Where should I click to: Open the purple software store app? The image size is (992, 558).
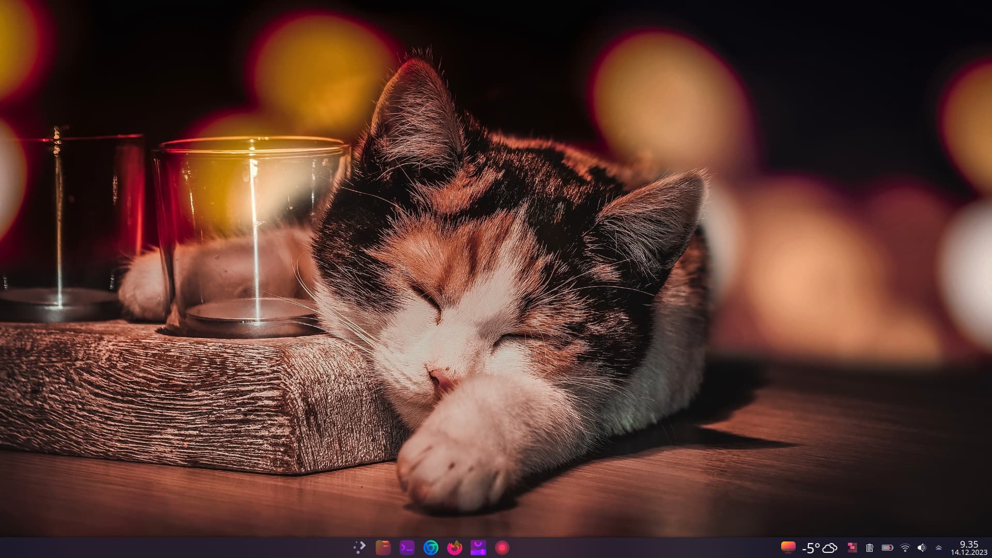[x=478, y=548]
